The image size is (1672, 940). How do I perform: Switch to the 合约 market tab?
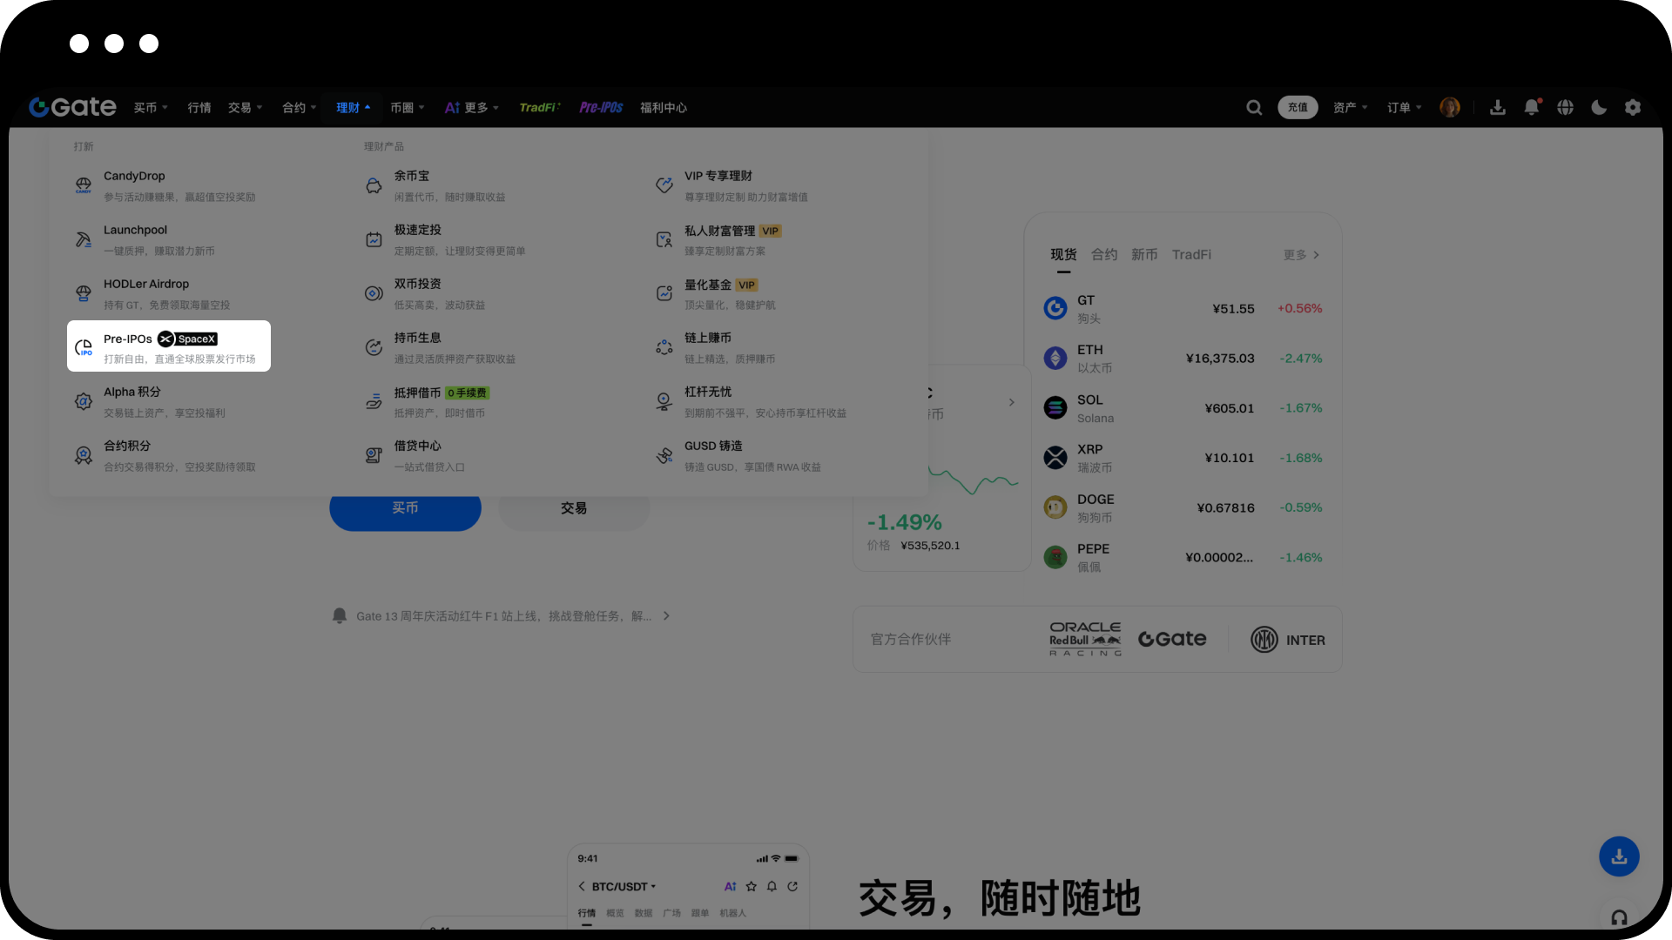[x=1104, y=254]
